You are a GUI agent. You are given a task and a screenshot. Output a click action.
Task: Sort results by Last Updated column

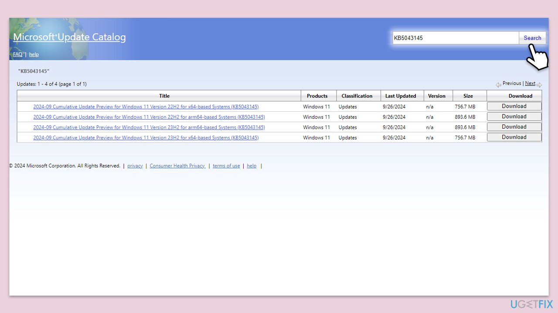(x=401, y=96)
